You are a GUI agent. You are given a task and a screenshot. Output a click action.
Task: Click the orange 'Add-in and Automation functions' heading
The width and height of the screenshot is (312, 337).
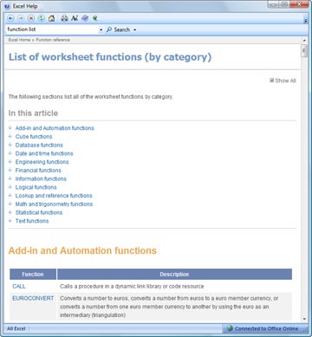[82, 250]
